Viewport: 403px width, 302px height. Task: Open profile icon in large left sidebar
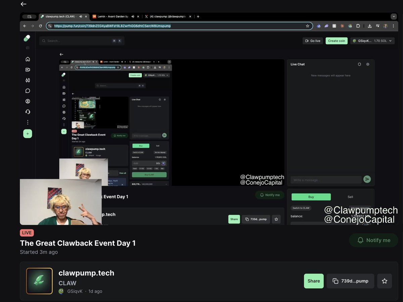pyautogui.click(x=28, y=101)
